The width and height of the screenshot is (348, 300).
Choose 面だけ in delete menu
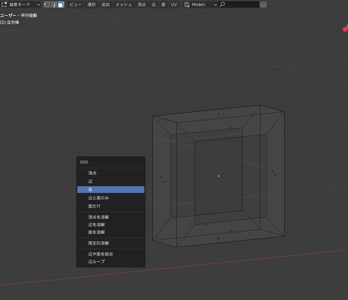111,206
